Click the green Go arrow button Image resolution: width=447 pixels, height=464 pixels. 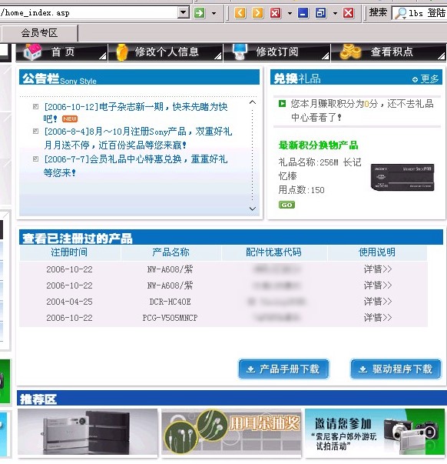point(200,13)
